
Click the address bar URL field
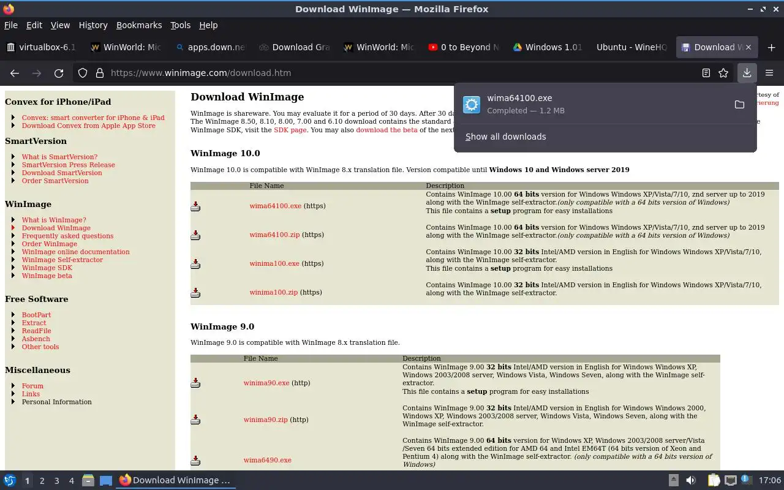pos(401,73)
